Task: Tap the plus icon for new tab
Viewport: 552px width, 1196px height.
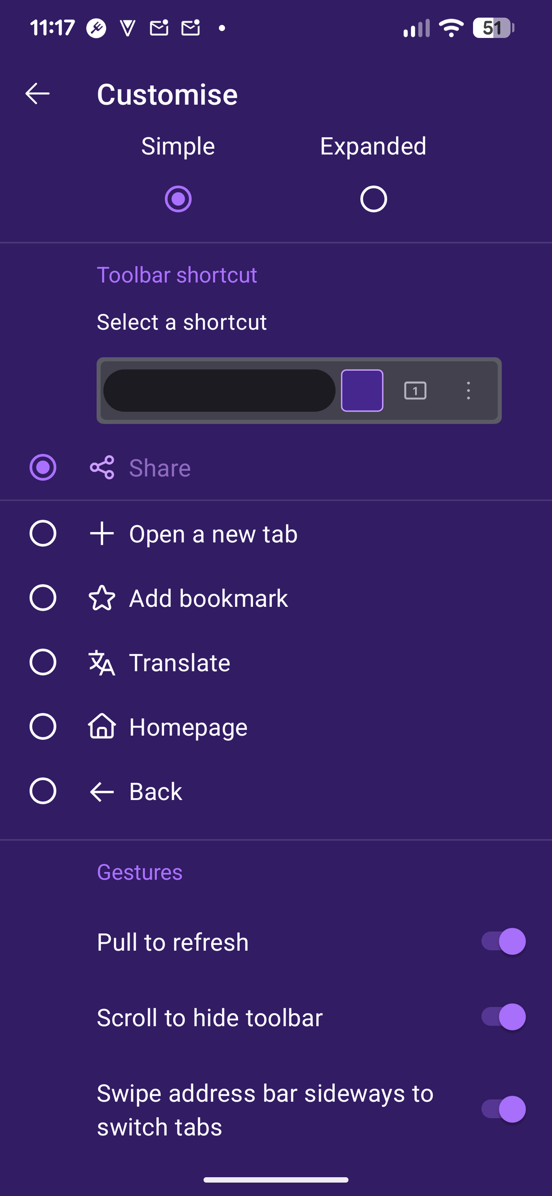Action: click(x=102, y=534)
